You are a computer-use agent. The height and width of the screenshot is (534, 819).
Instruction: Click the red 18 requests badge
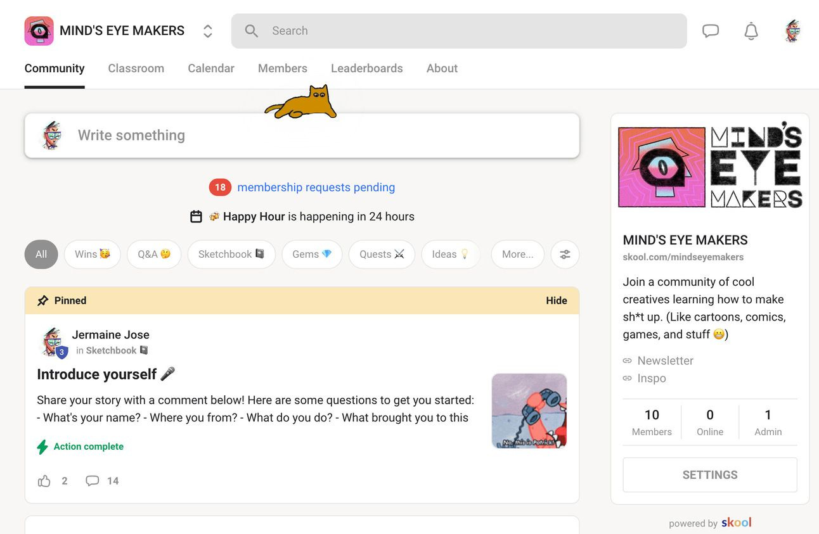point(220,188)
